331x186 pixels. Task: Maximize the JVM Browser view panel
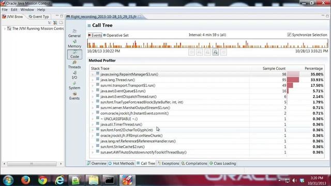tap(62, 16)
